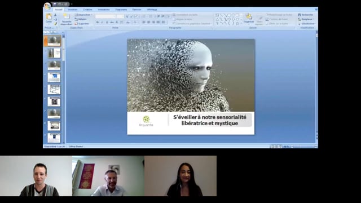Click the Remplissage de forme option
This screenshot has width=361, height=203.
[x=279, y=15]
